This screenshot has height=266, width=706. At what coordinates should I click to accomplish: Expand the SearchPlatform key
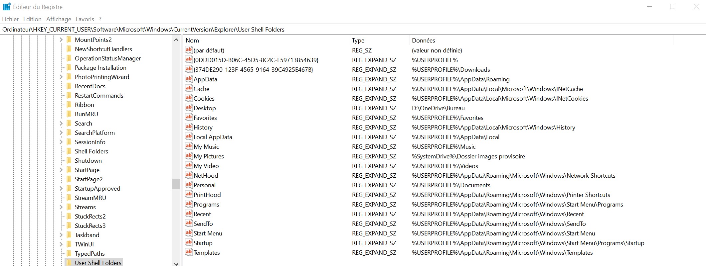61,133
